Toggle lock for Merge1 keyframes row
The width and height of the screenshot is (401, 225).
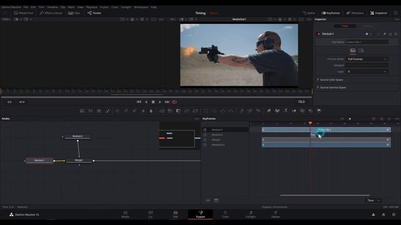tap(205, 140)
